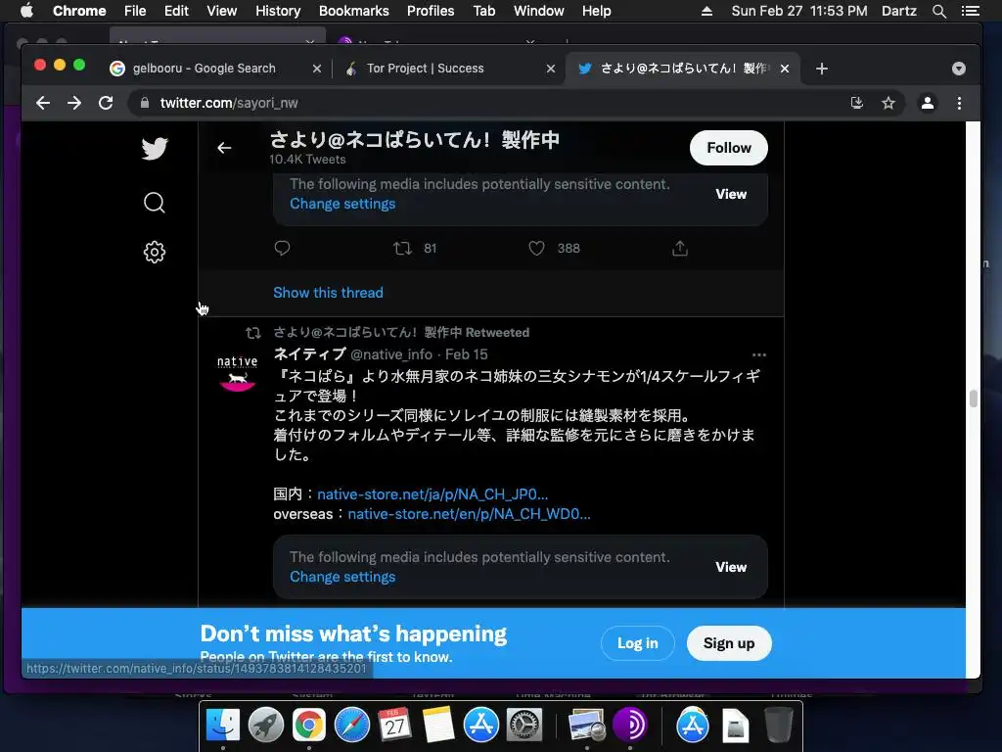
Task: Click the Feb 15 tweet date
Action: (x=466, y=354)
